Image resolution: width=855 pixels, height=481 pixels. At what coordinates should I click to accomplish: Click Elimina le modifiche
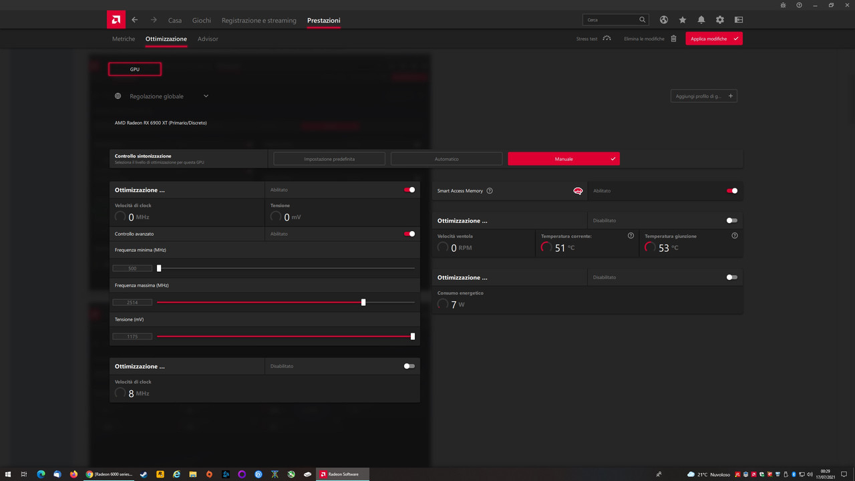click(651, 39)
